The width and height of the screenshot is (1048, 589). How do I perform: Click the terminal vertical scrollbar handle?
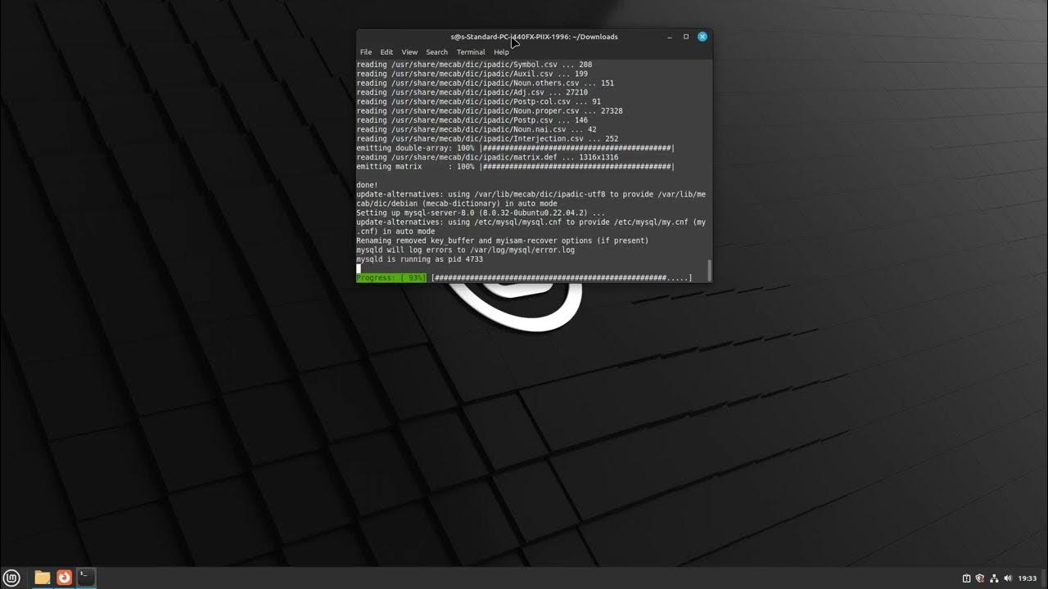(x=709, y=270)
